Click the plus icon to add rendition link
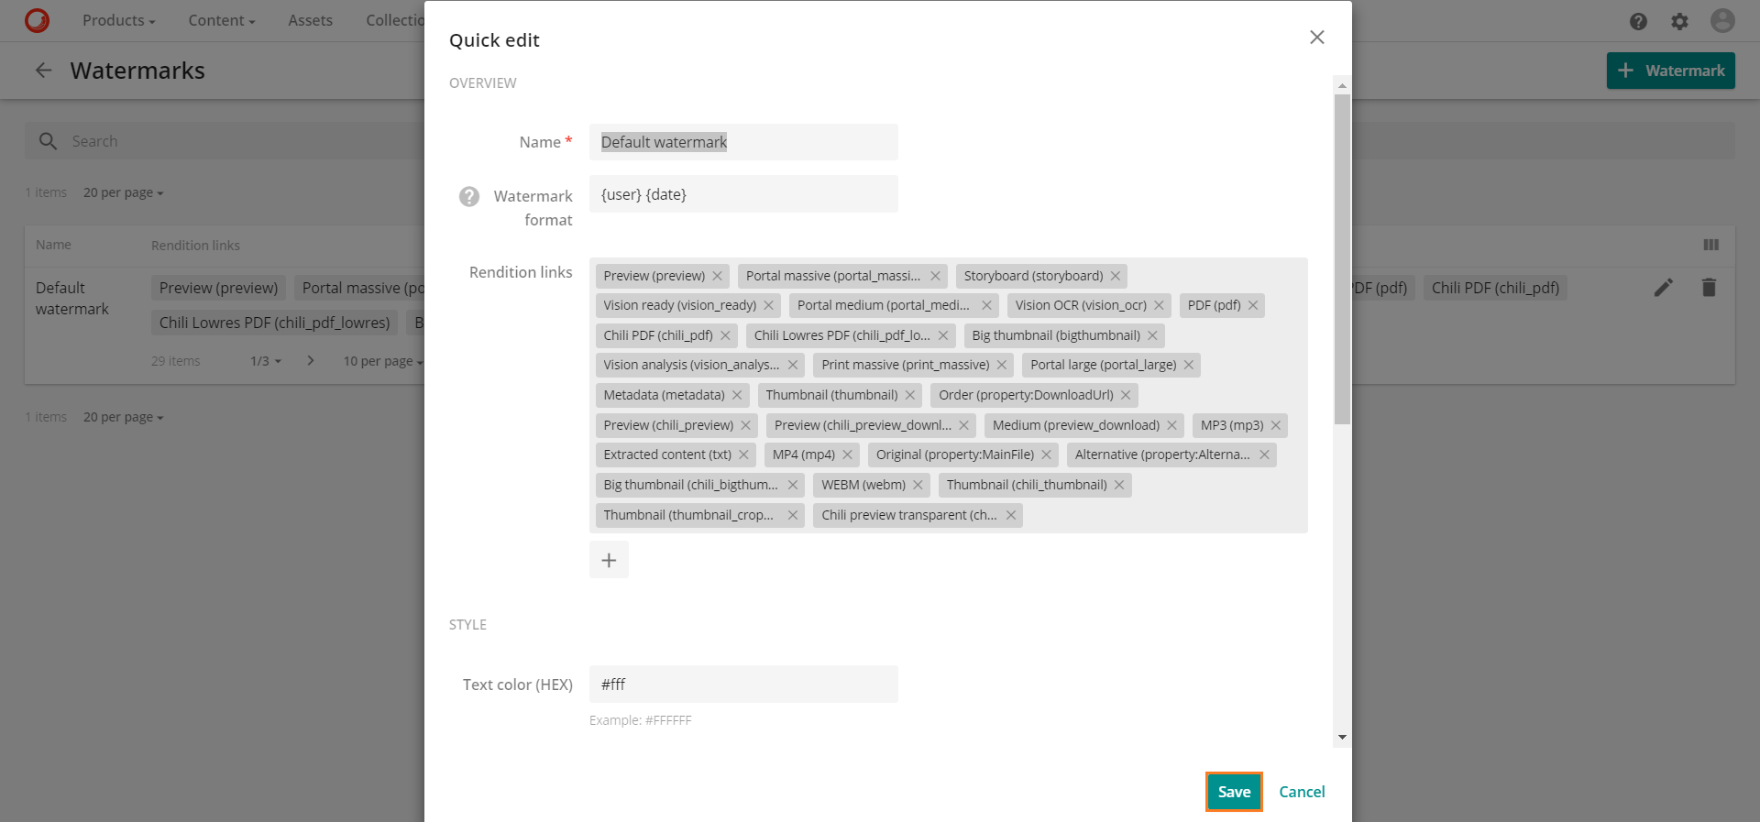 609,560
